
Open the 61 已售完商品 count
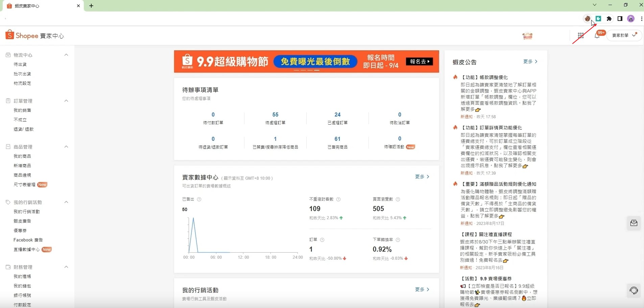tap(337, 139)
